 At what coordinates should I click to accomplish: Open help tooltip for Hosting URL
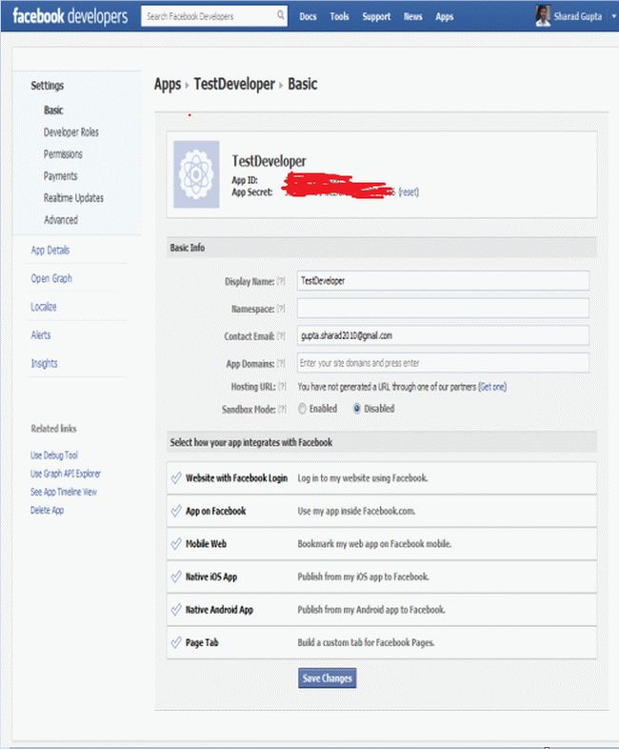coord(282,387)
